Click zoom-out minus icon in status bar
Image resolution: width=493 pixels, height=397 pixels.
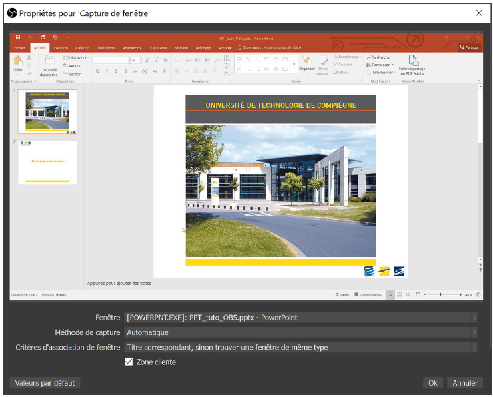pyautogui.click(x=425, y=294)
